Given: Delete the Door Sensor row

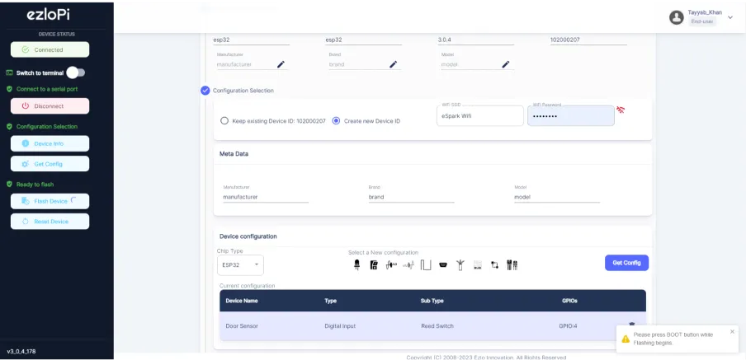Looking at the screenshot, I should 631,325.
